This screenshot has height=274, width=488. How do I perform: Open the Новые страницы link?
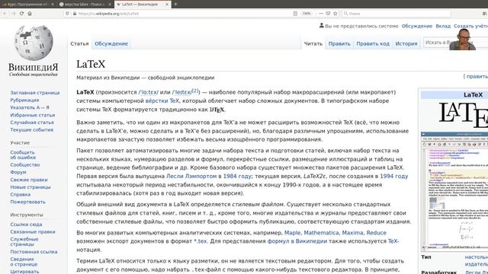click(30, 187)
